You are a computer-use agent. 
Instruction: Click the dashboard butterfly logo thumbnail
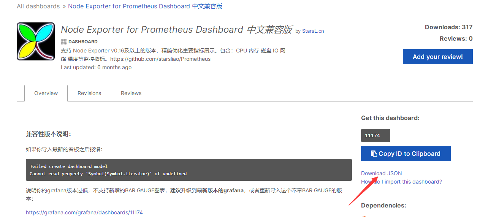[x=36, y=41]
